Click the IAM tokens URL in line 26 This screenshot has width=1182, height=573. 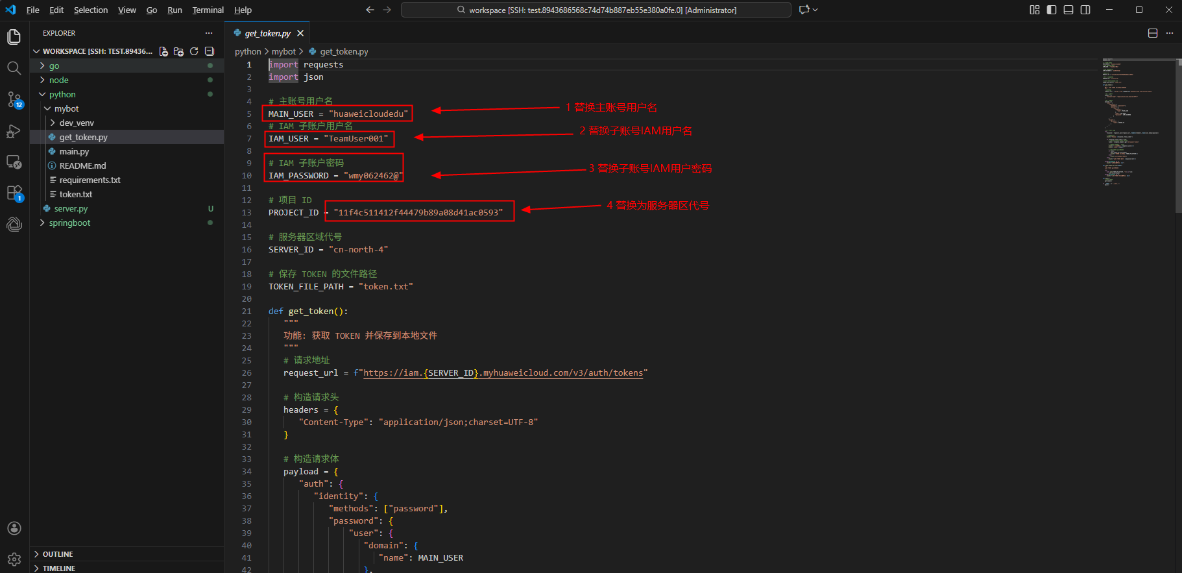[503, 373]
